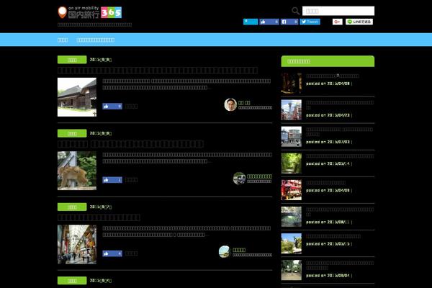
Task: Click the header Facebook thumbs-up like button
Action: pyautogui.click(x=269, y=22)
